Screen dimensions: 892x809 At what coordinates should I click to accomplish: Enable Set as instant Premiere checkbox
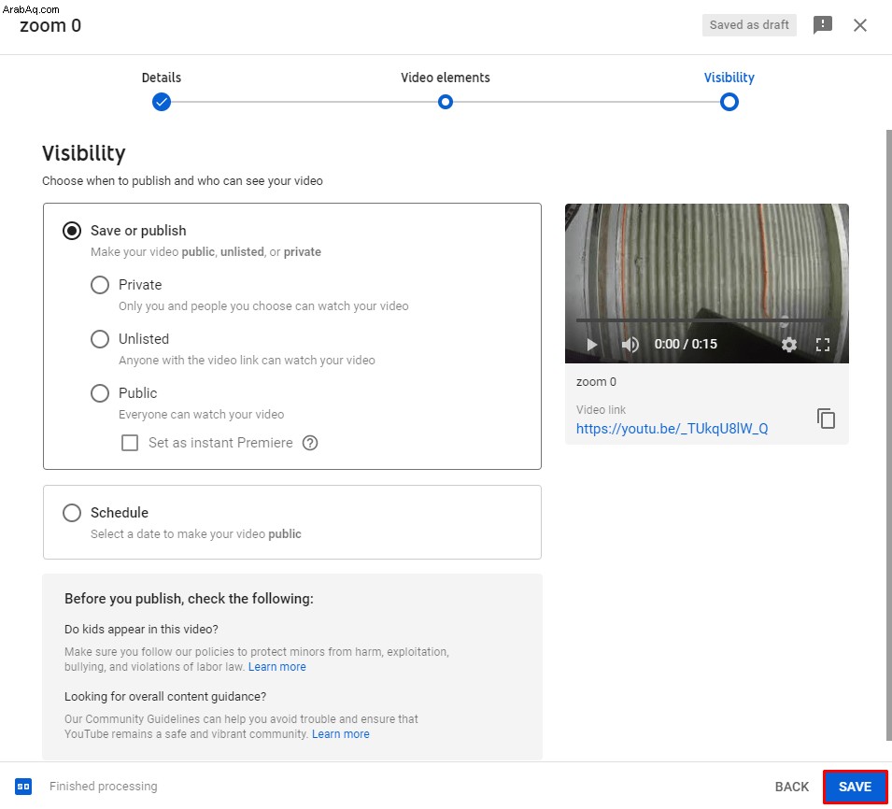[130, 443]
